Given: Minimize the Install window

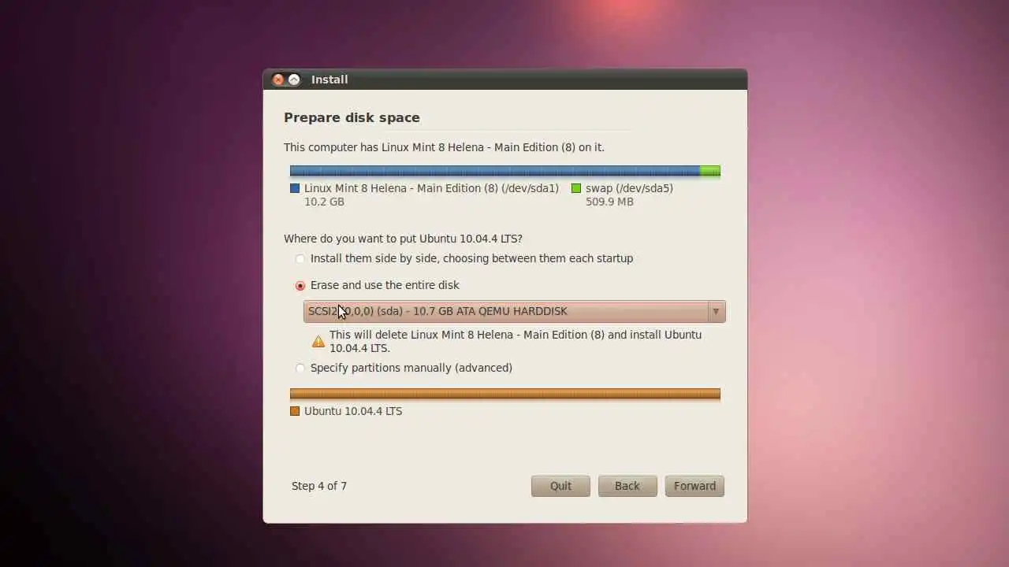Looking at the screenshot, I should (x=294, y=80).
